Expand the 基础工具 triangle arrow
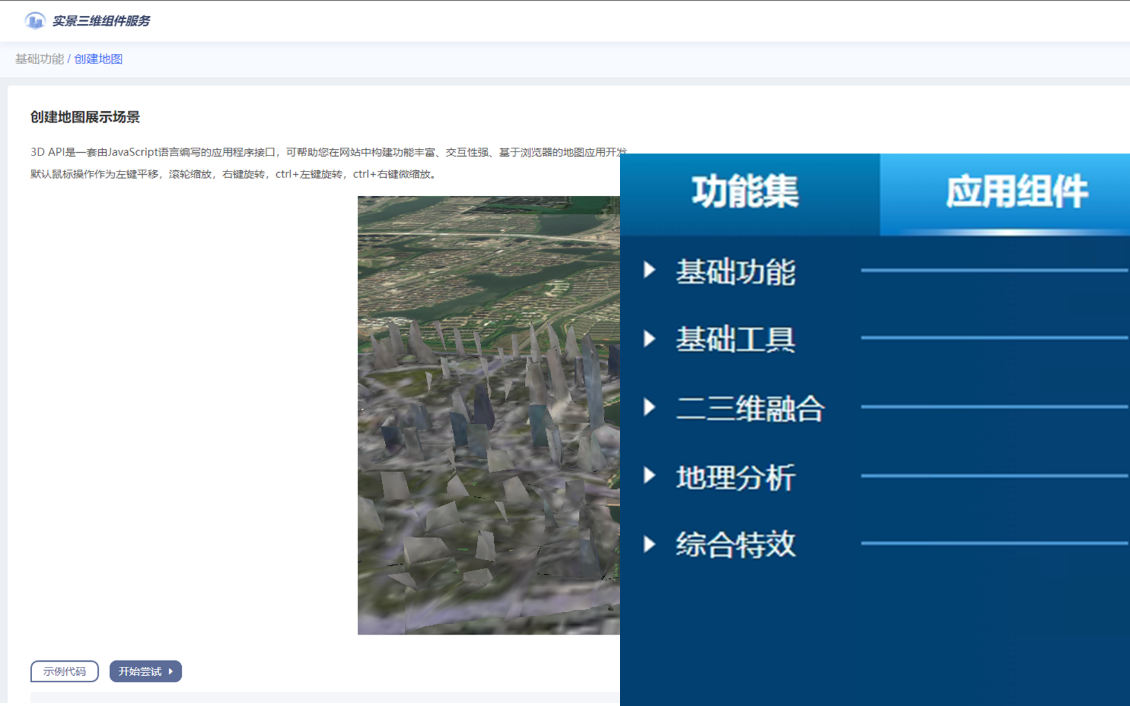1130x706 pixels. (649, 339)
